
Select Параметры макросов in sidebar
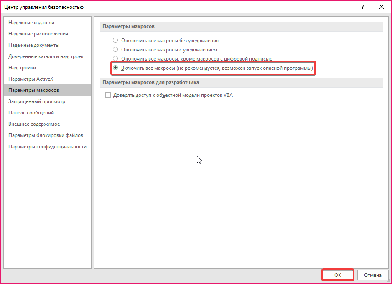[33, 90]
